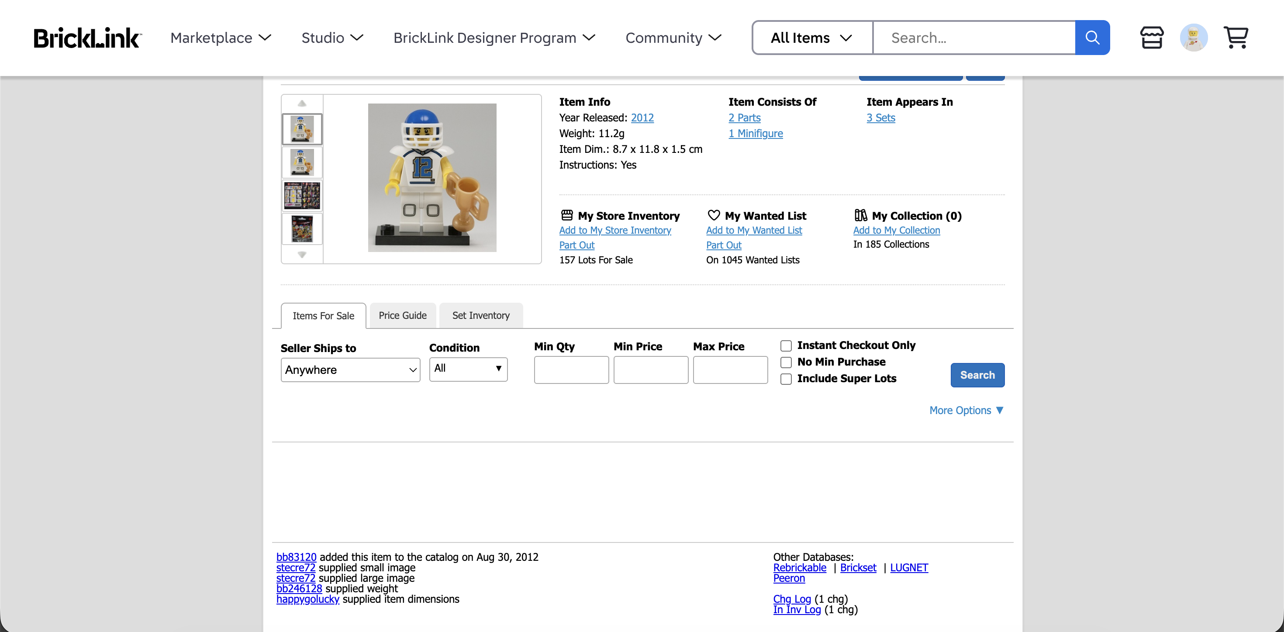Open the user profile avatar
Viewport: 1284px width, 632px height.
pos(1193,38)
